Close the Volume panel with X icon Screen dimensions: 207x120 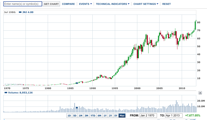click(200, 93)
